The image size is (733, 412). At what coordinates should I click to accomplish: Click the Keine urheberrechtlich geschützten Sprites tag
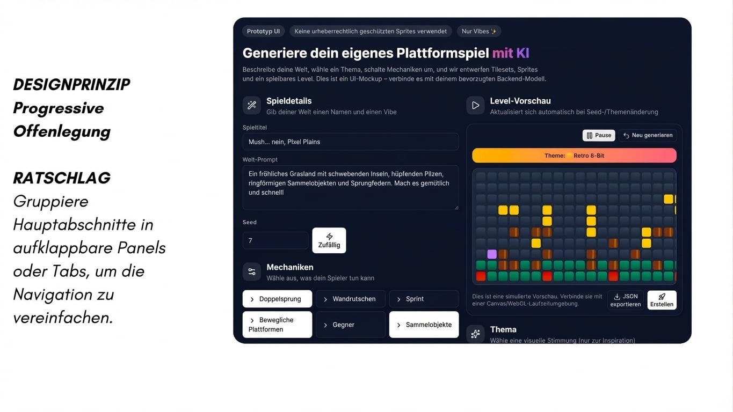pos(371,31)
